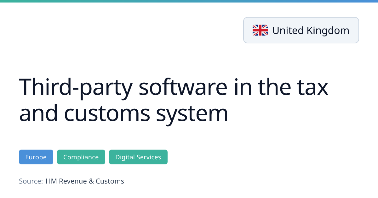The width and height of the screenshot is (378, 198).
Task: Click the 'Source:' label
Action: pyautogui.click(x=31, y=181)
